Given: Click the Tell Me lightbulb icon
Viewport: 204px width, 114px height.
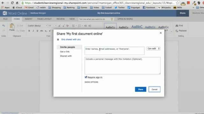Looking at the screenshot, I should click(112, 19).
